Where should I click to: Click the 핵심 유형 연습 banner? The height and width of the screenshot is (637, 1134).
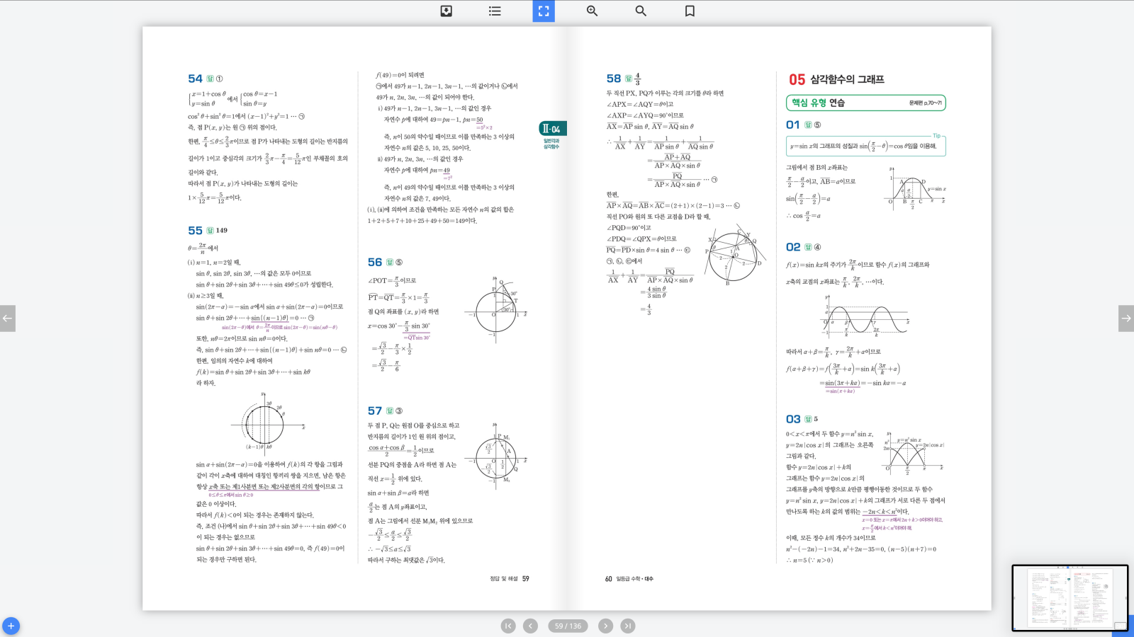click(x=865, y=103)
